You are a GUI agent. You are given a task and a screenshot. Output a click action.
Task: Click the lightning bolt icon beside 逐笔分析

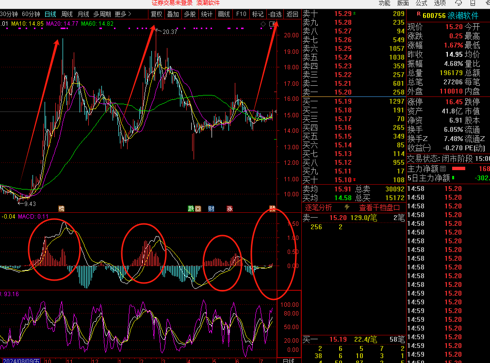(347, 207)
